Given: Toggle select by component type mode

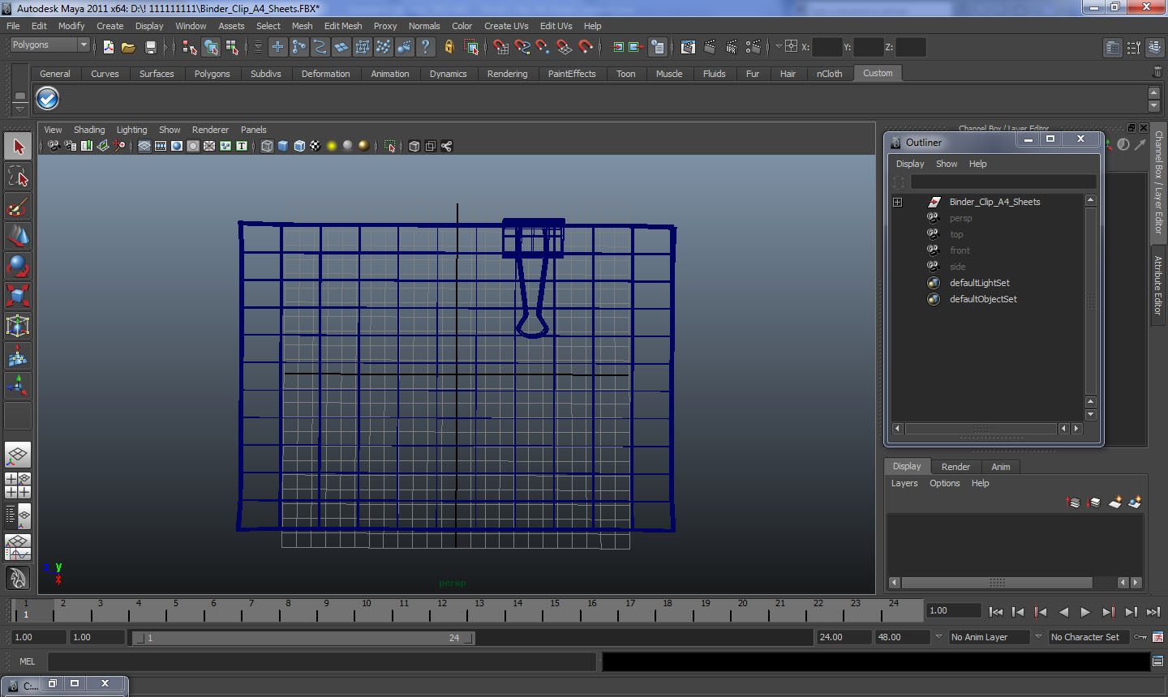Looking at the screenshot, I should [x=232, y=47].
